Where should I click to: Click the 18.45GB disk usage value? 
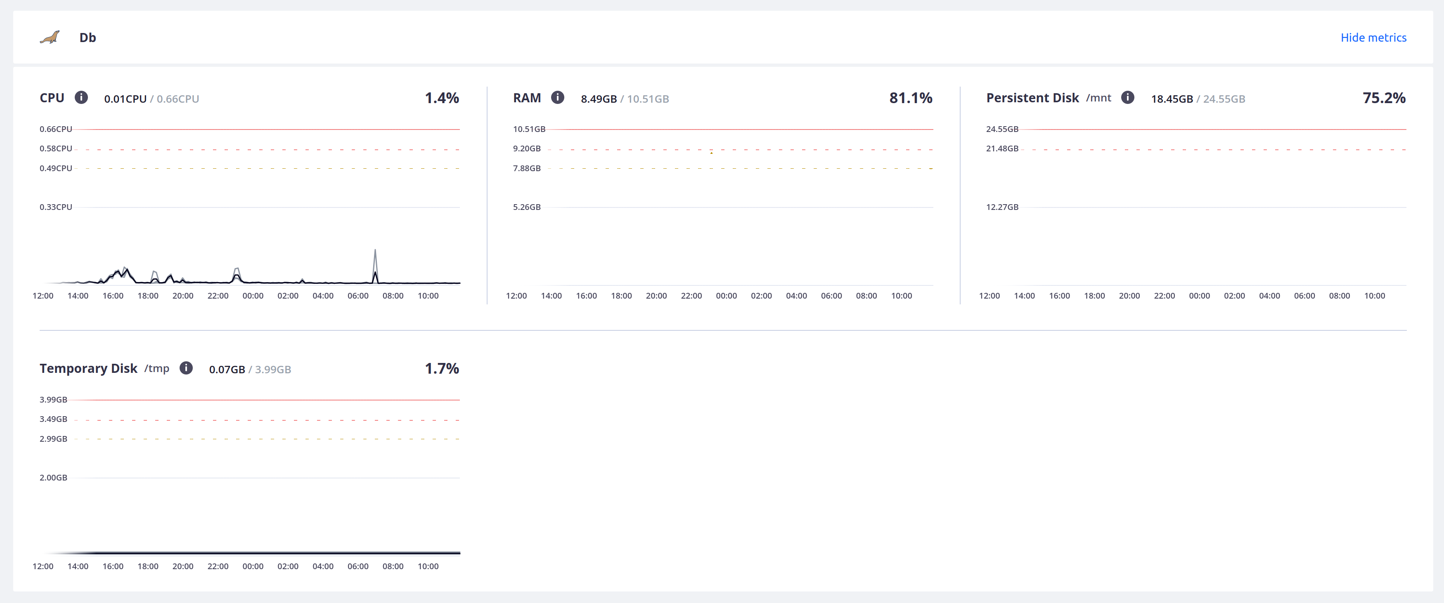click(1172, 99)
